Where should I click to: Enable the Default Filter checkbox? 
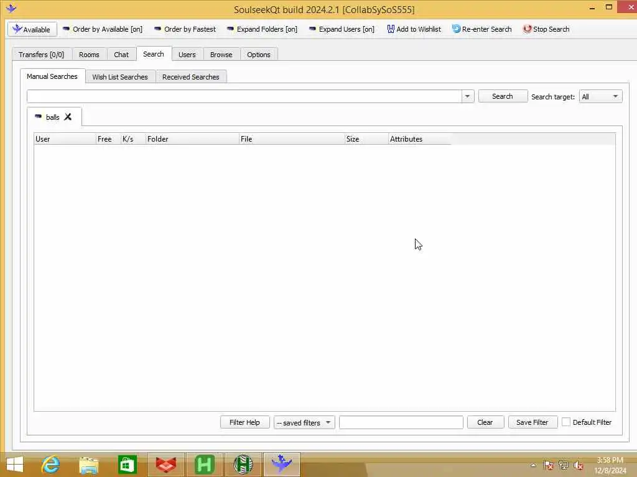click(566, 422)
